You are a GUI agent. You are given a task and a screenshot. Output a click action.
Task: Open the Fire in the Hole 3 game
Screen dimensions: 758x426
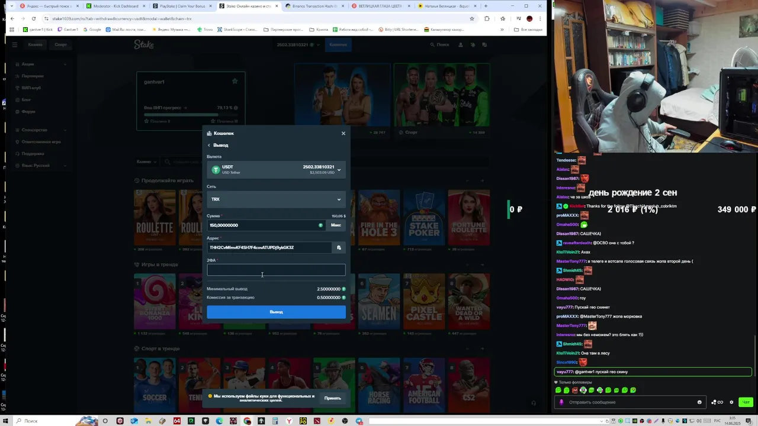[379, 218]
